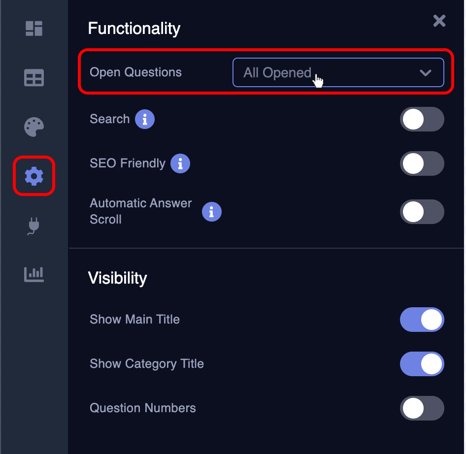Select the gear settings sidebar icon
Viewport: 466px width, 454px height.
34,175
